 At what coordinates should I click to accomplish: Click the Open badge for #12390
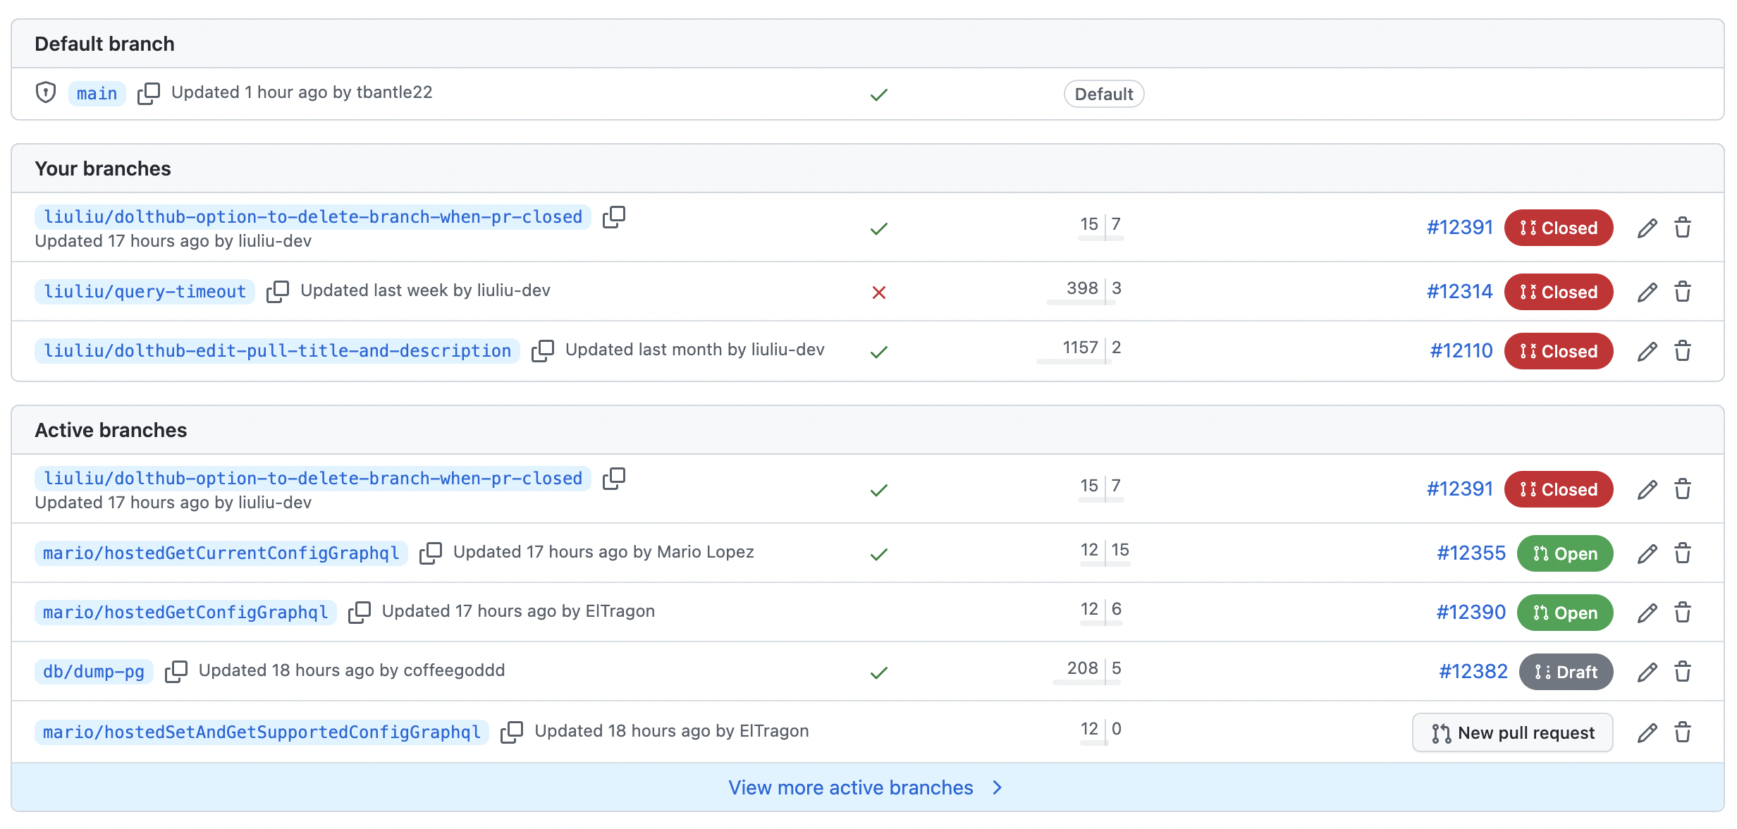pyautogui.click(x=1564, y=613)
